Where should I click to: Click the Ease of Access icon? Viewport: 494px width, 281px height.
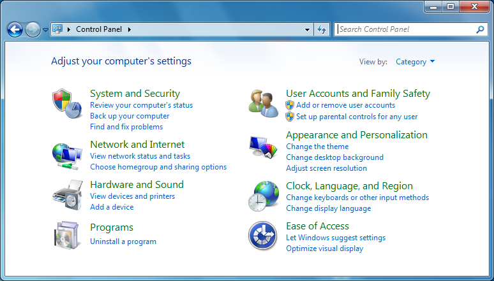[x=262, y=236]
